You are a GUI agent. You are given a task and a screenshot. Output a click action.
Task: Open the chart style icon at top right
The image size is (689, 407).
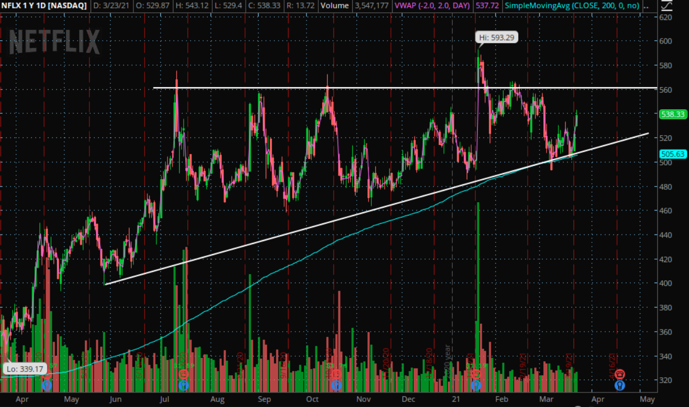click(664, 6)
